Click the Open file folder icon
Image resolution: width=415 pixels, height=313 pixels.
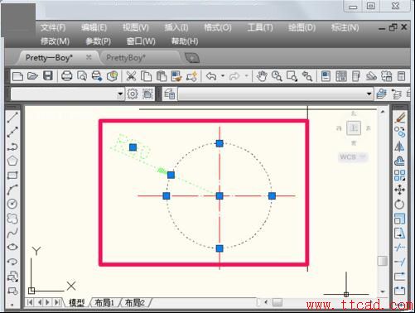tap(32, 76)
